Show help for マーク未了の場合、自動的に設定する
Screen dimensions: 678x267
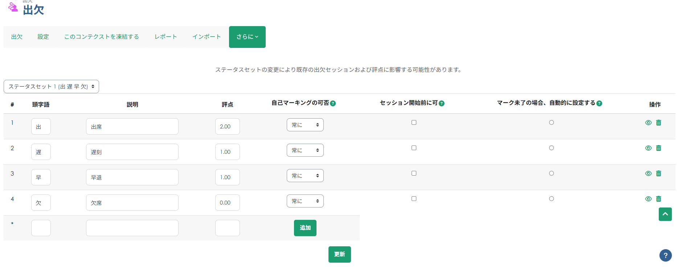click(599, 103)
